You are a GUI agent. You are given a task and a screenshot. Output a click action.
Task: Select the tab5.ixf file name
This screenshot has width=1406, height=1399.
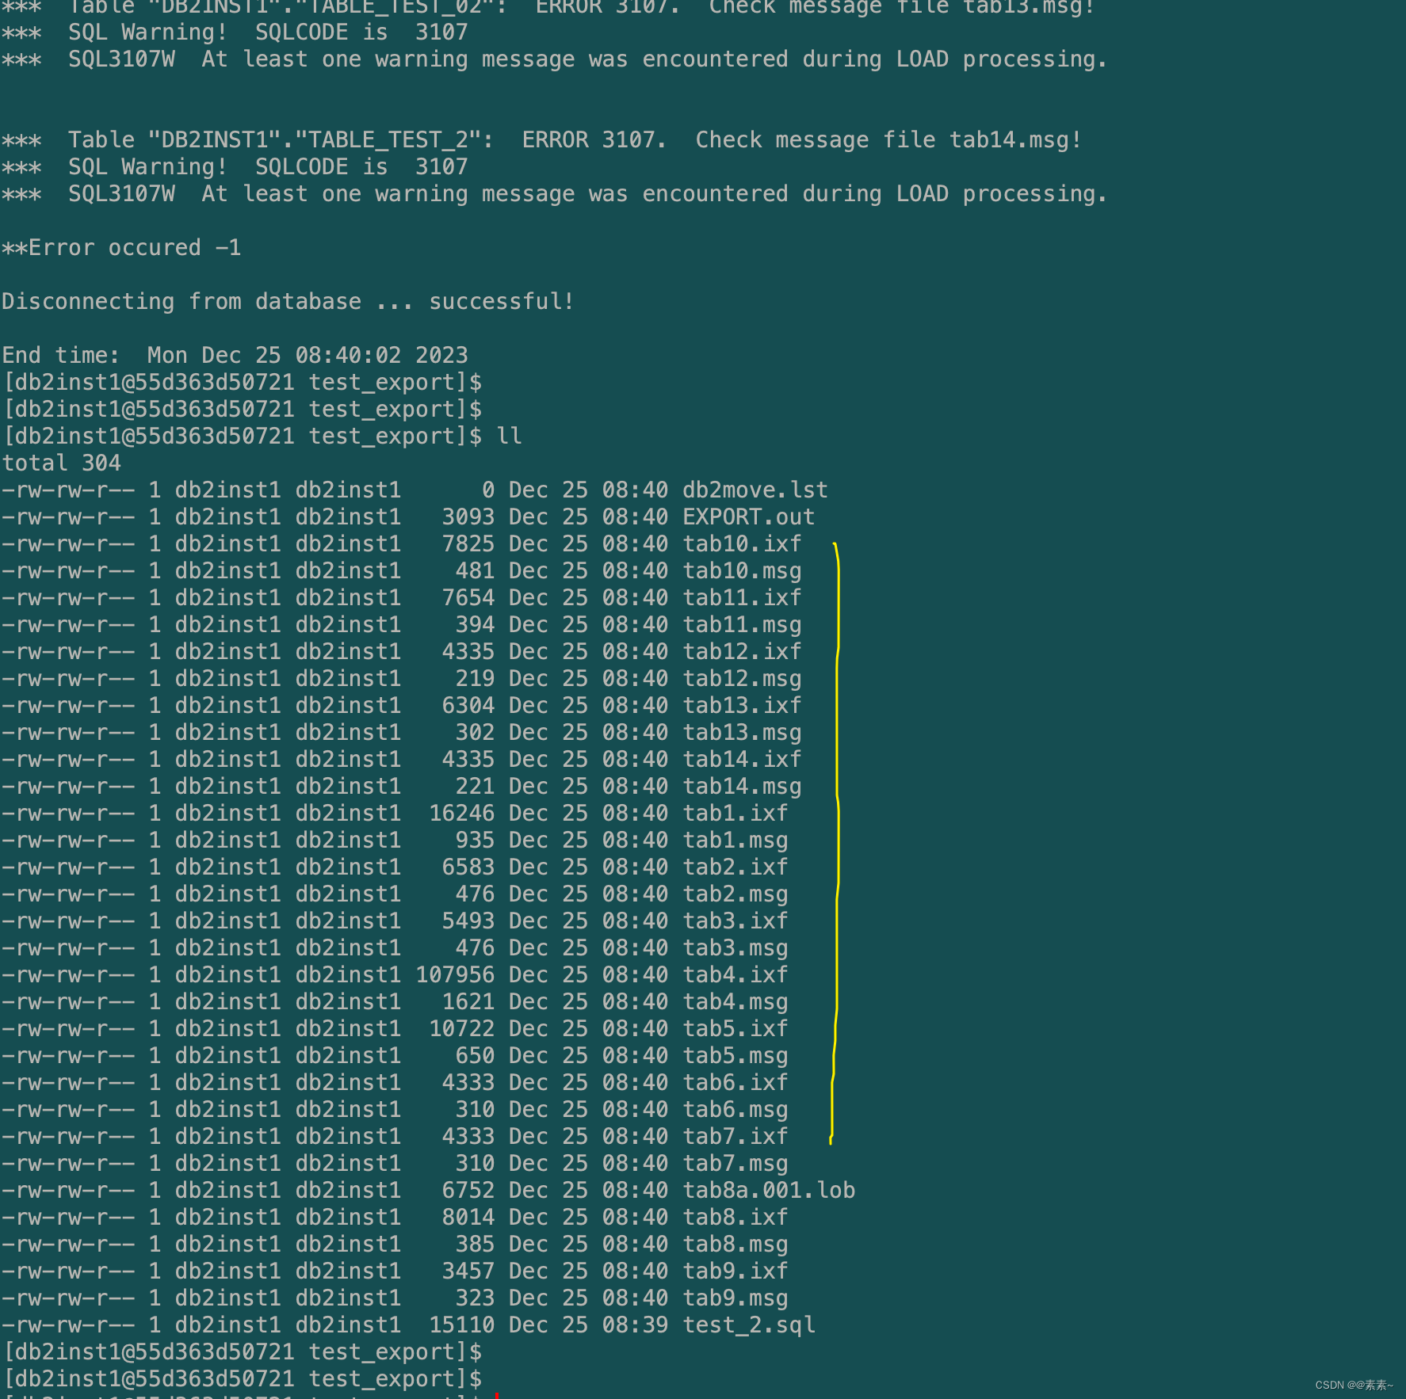pyautogui.click(x=735, y=1029)
